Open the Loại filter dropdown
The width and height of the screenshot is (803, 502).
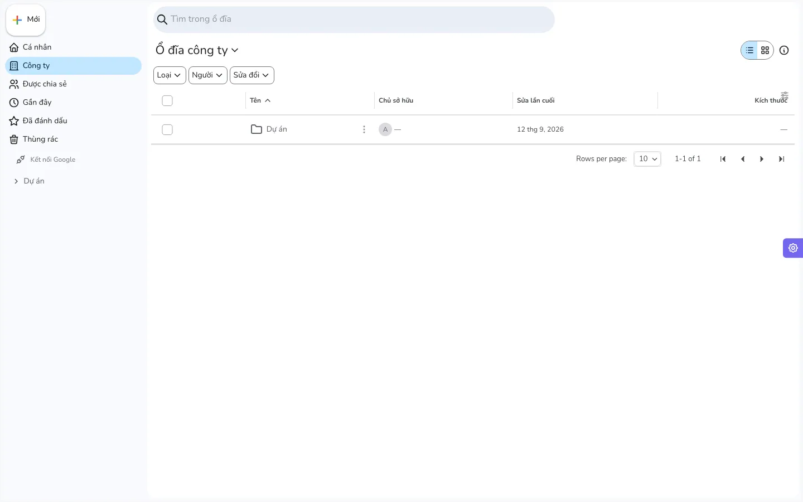[170, 75]
